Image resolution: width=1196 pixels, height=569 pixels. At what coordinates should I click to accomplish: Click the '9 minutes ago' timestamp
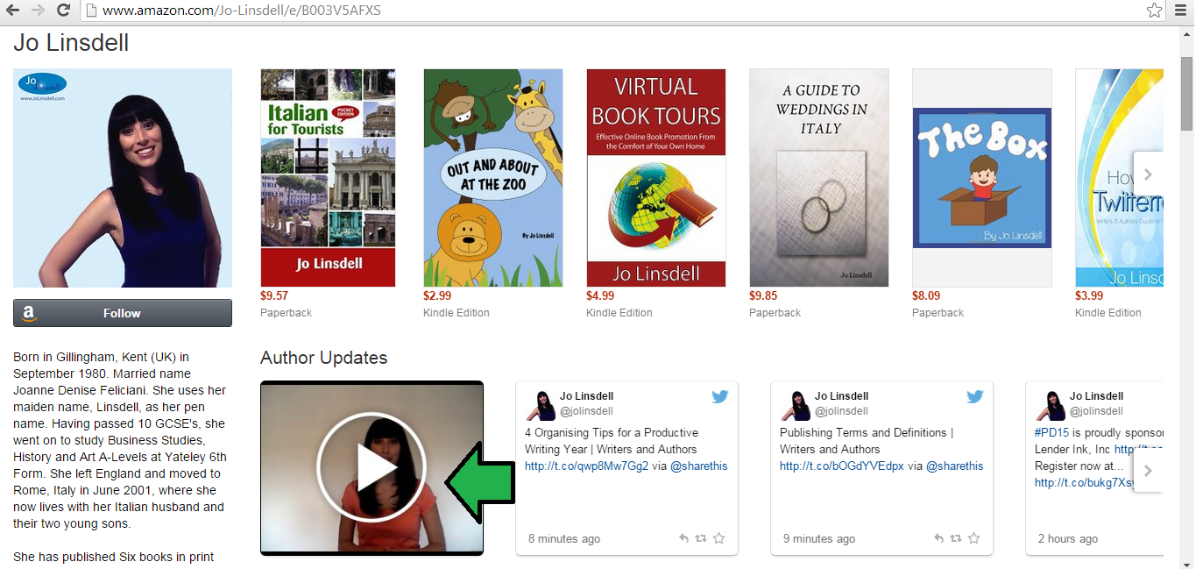[819, 539]
